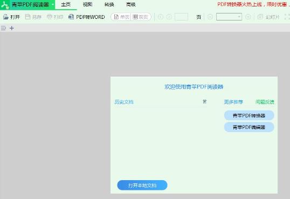Click the zoom out minus icon
The image size is (290, 199).
(x=210, y=17)
